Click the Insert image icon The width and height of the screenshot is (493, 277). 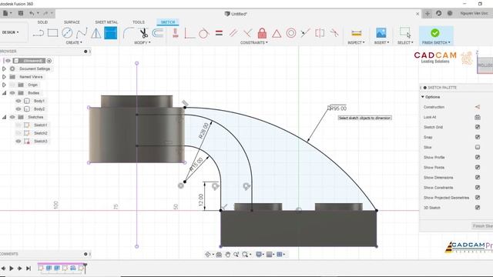click(x=381, y=32)
